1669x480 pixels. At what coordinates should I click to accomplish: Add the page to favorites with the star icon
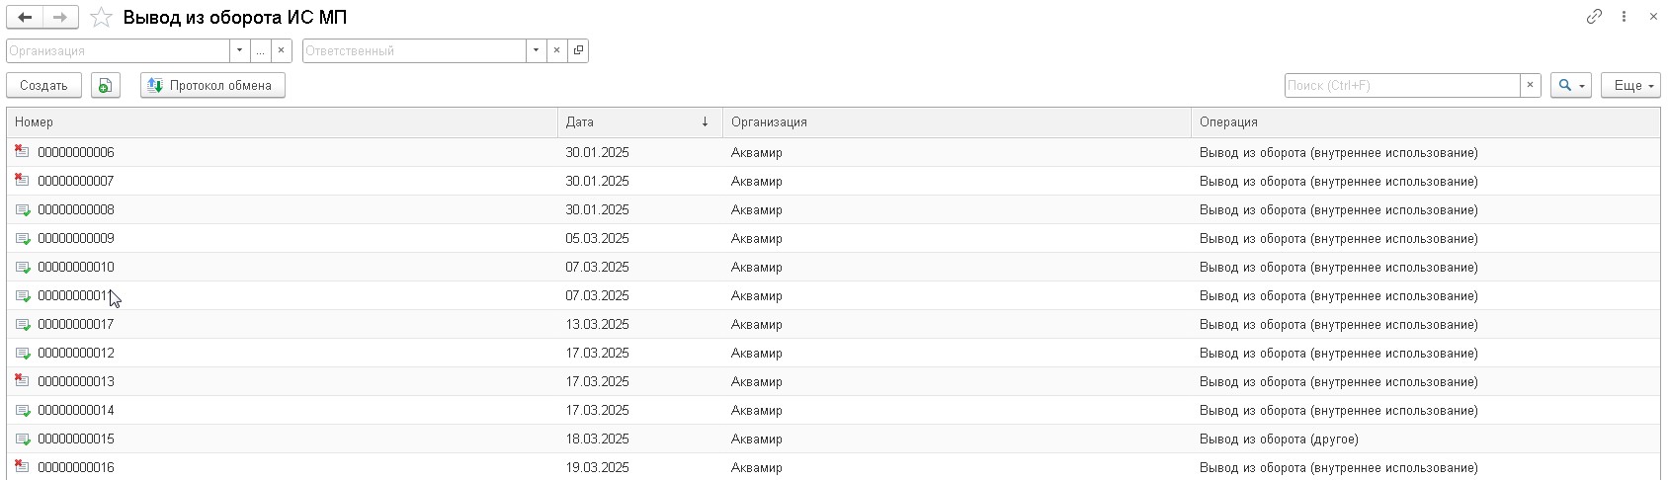coord(100,18)
